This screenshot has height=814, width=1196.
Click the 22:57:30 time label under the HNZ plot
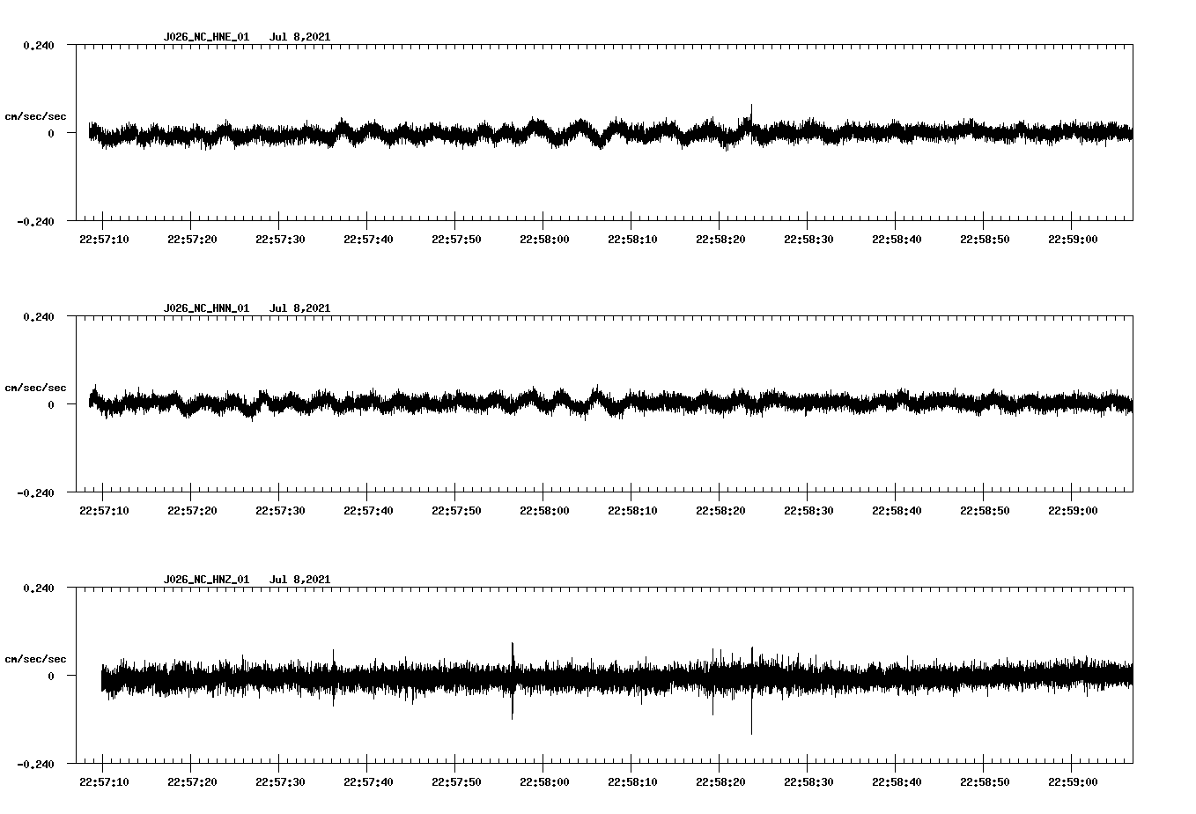click(280, 781)
